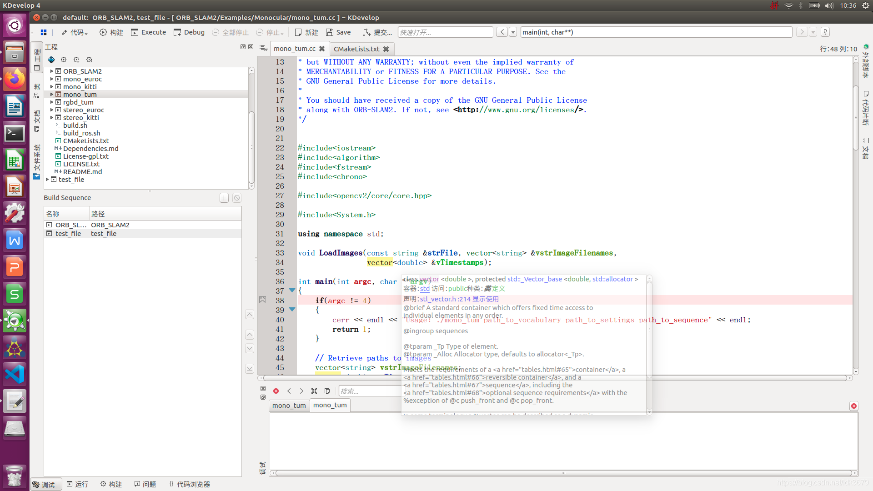Viewport: 873px width, 491px height.
Task: Click the copy output icon
Action: click(327, 391)
